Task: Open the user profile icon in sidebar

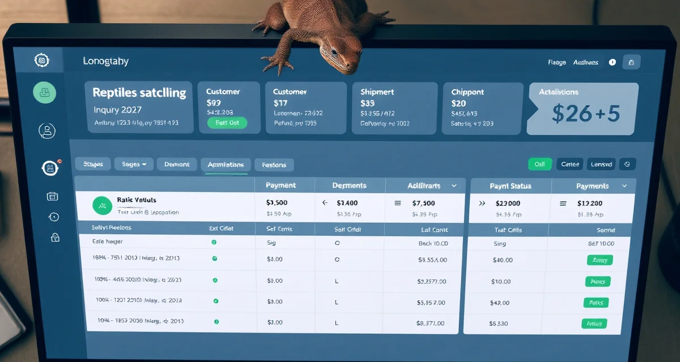Action: tap(46, 131)
